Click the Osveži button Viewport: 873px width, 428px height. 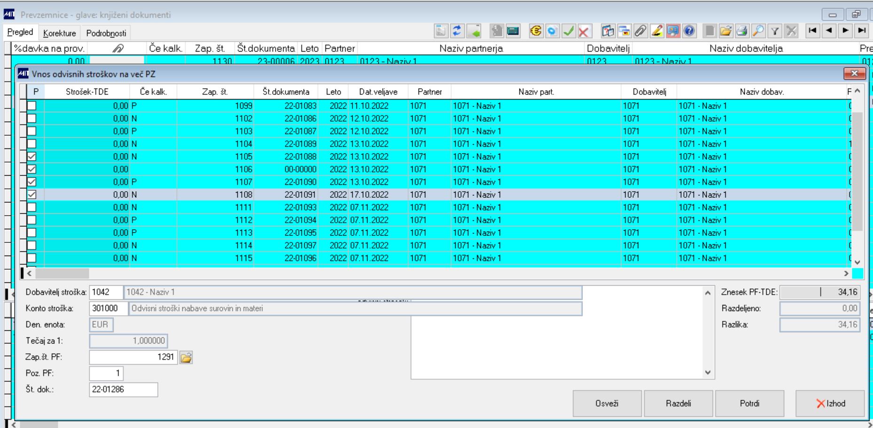point(607,404)
